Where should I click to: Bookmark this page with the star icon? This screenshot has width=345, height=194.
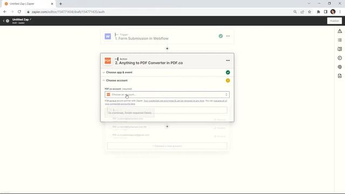tap(309, 12)
